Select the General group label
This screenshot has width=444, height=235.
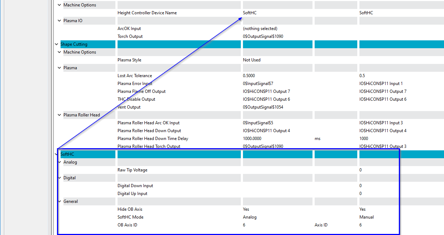click(x=71, y=201)
